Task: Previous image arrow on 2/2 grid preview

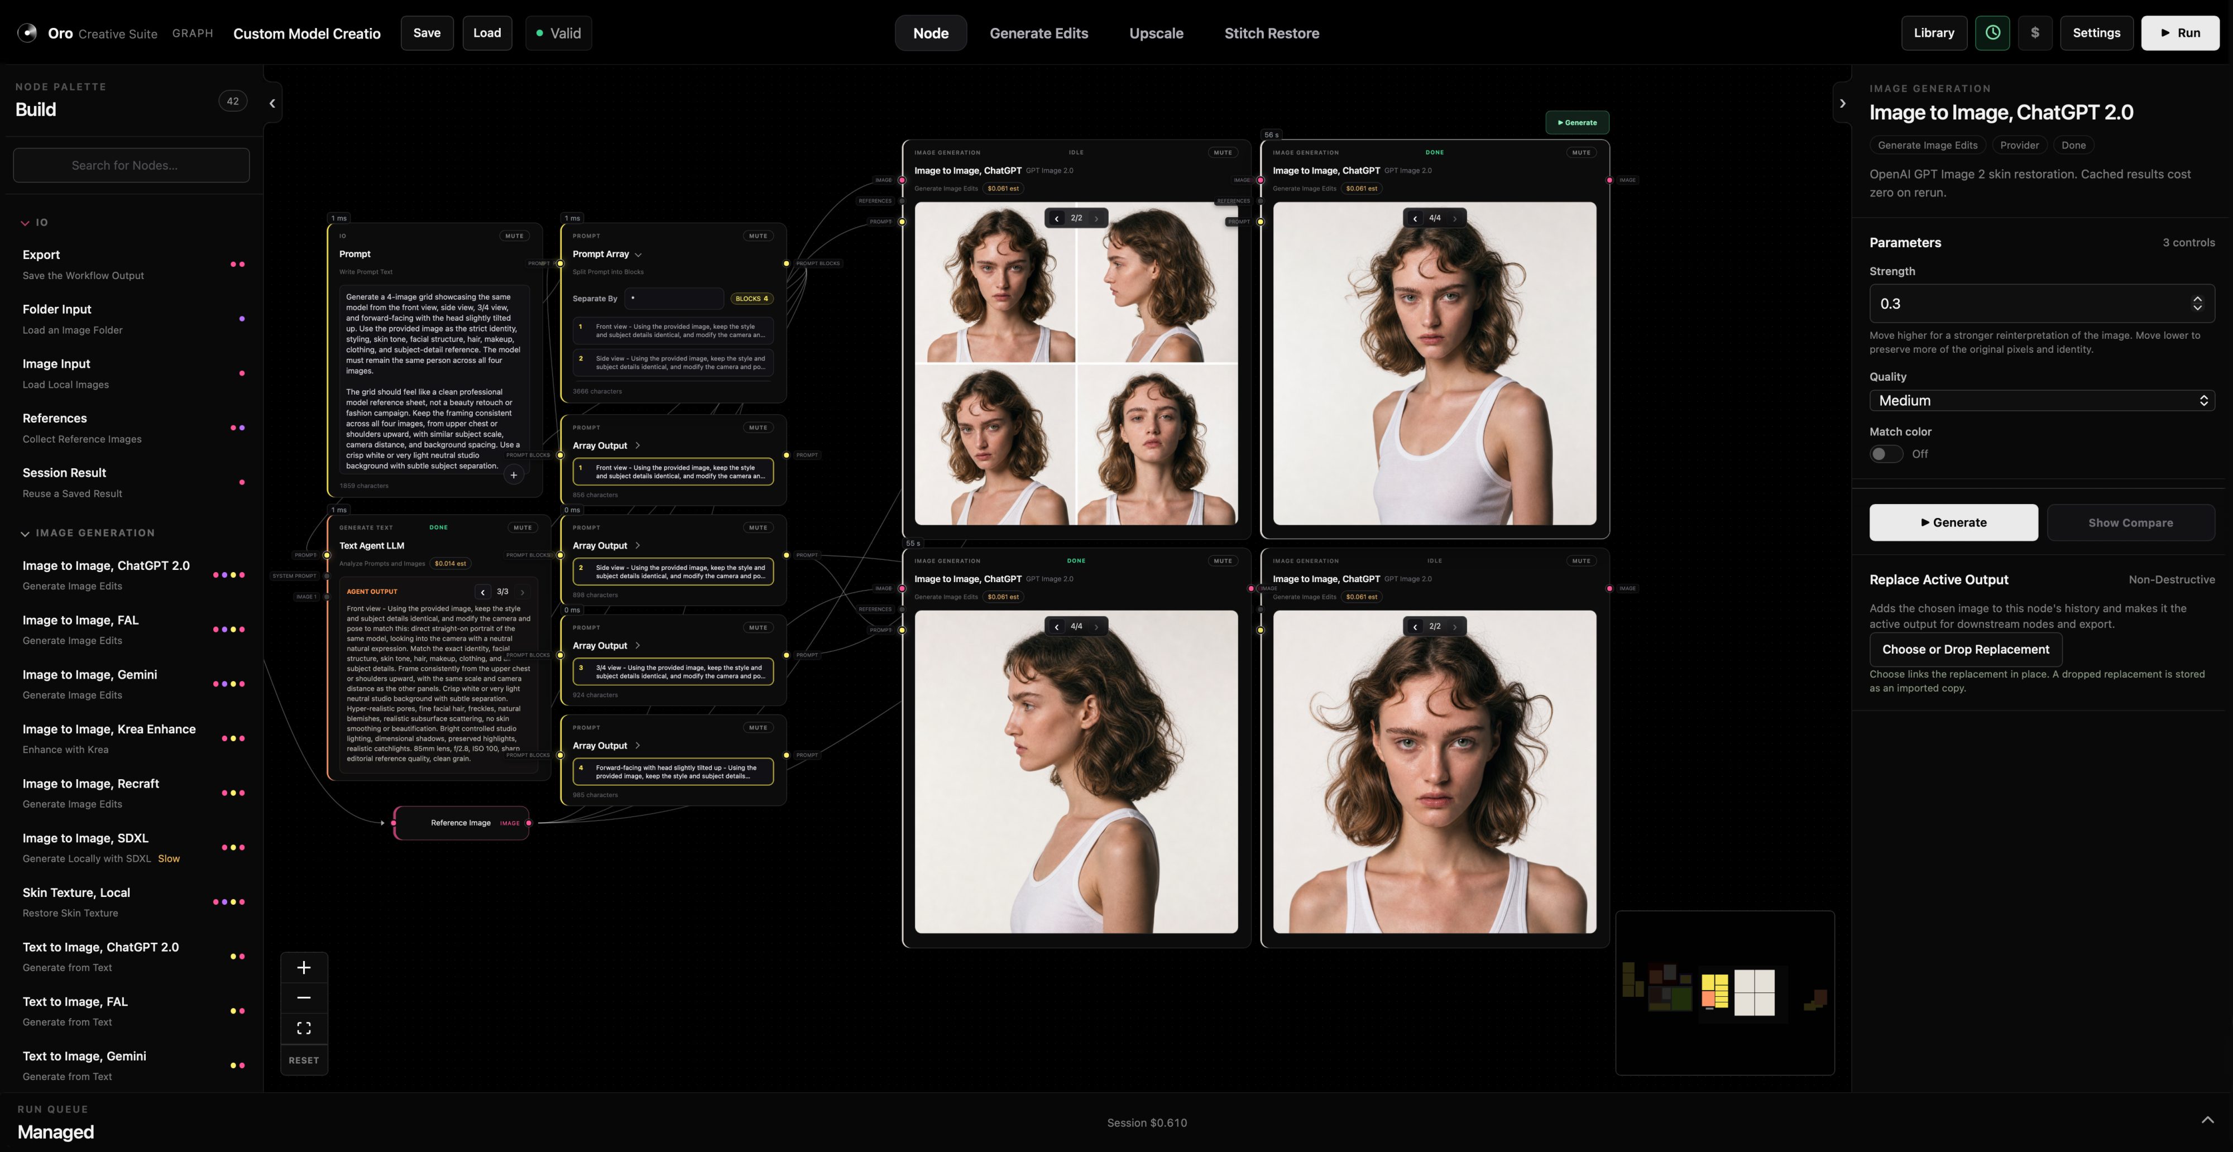Action: coord(1057,218)
